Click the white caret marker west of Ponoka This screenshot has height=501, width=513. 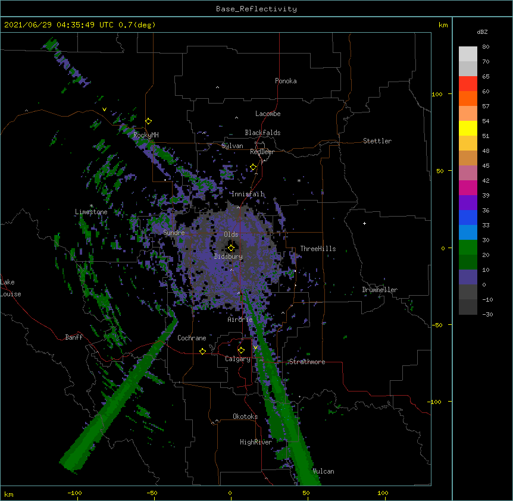(x=218, y=87)
